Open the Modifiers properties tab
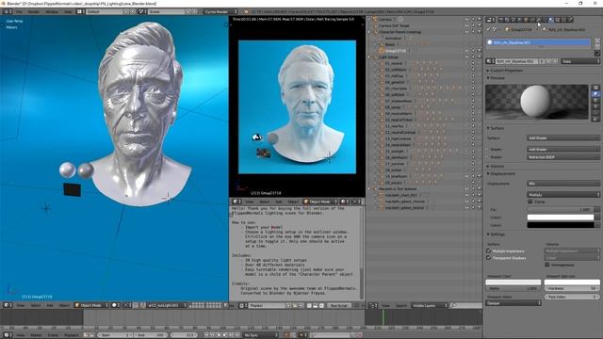603x339 pixels. (x=538, y=20)
